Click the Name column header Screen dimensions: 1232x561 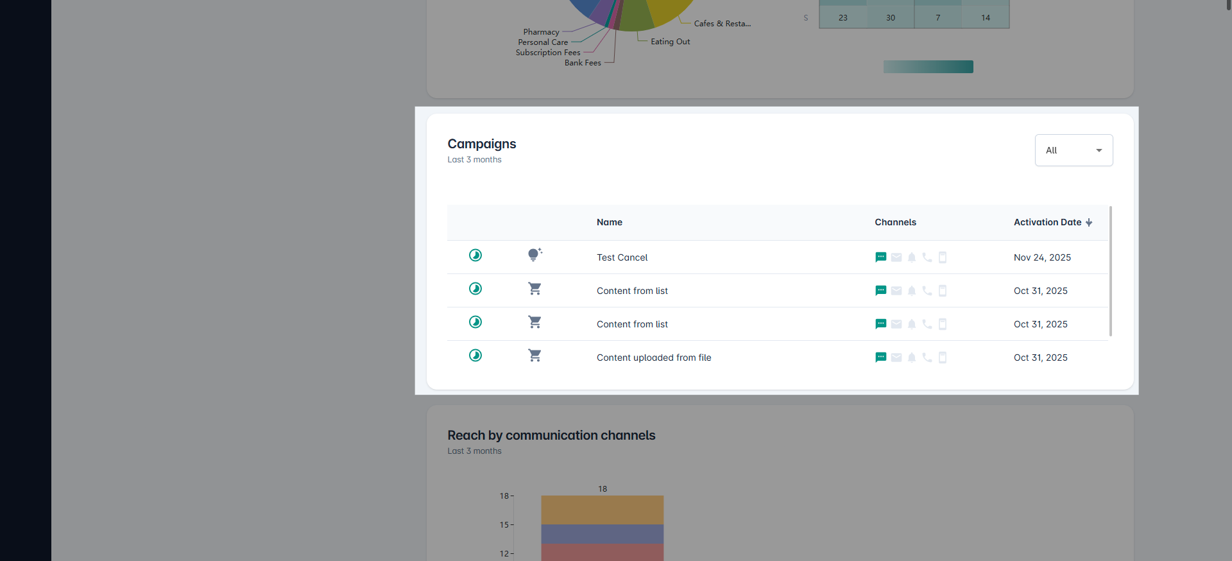pos(610,222)
